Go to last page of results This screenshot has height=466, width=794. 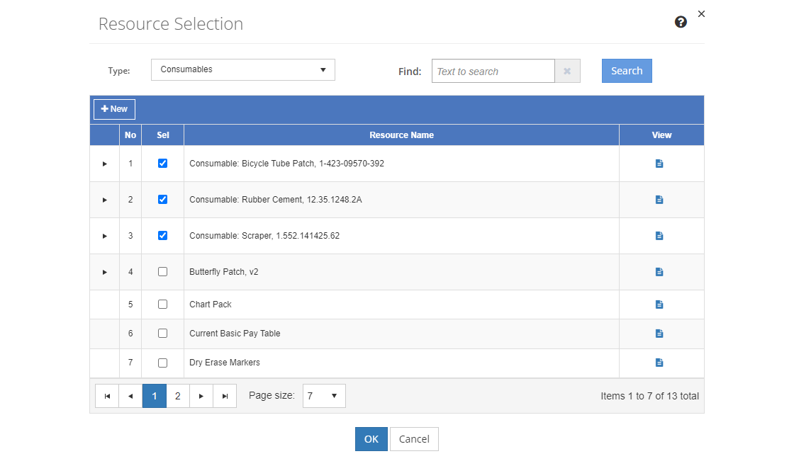225,396
